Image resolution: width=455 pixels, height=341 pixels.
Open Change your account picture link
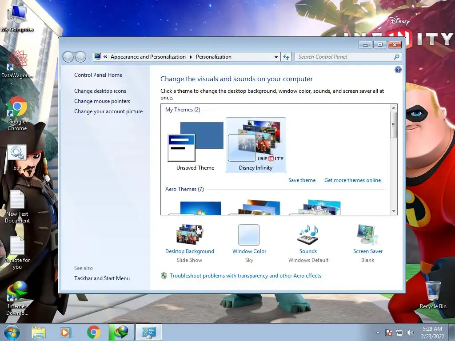[108, 111]
